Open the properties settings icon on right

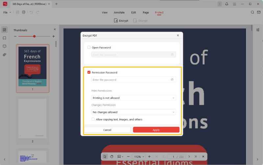pyautogui.click(x=258, y=30)
